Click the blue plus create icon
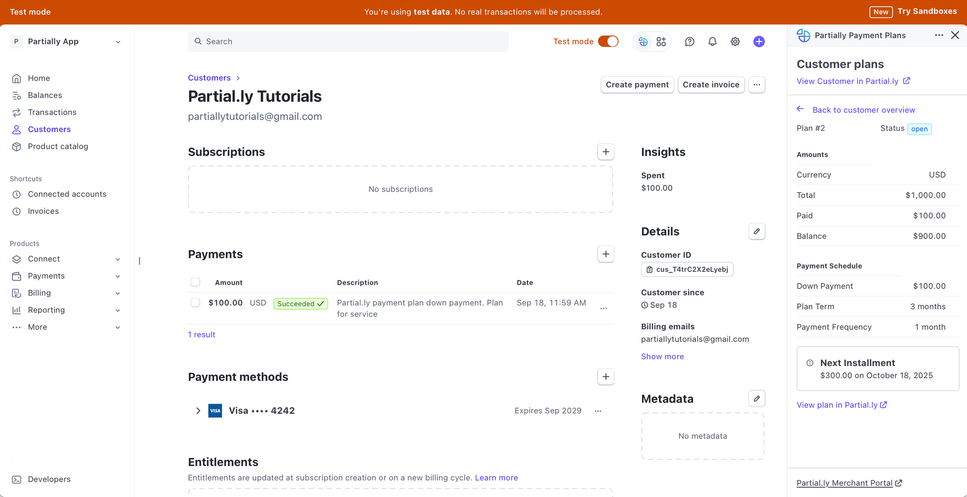Viewport: 967px width, 497px height. click(759, 42)
